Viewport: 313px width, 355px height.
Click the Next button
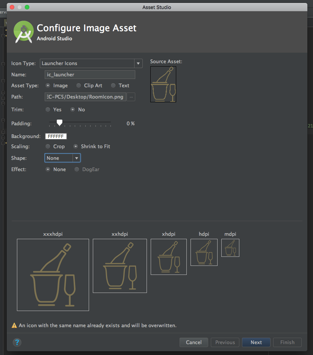tap(256, 342)
